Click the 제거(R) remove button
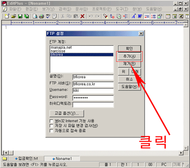The width and height of the screenshot is (190, 168). click(x=130, y=64)
